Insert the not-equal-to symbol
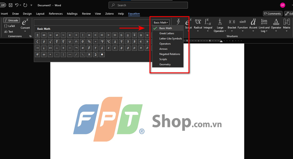The height and width of the screenshot is (159, 293). pyautogui.click(x=57, y=35)
